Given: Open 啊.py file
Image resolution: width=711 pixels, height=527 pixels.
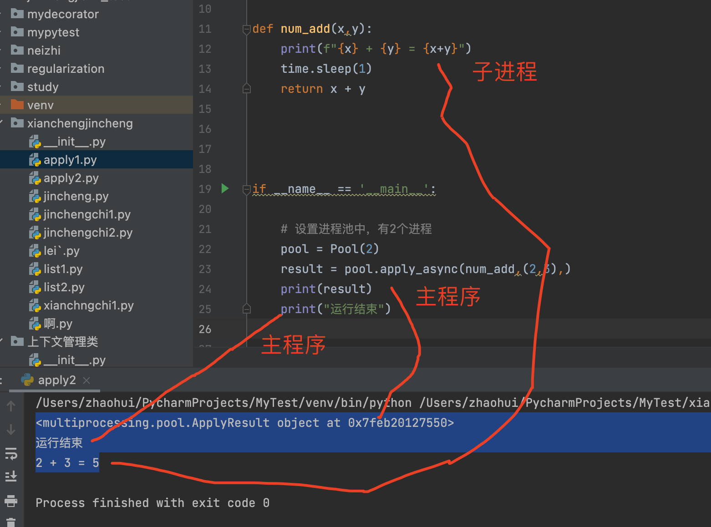Looking at the screenshot, I should 58,324.
